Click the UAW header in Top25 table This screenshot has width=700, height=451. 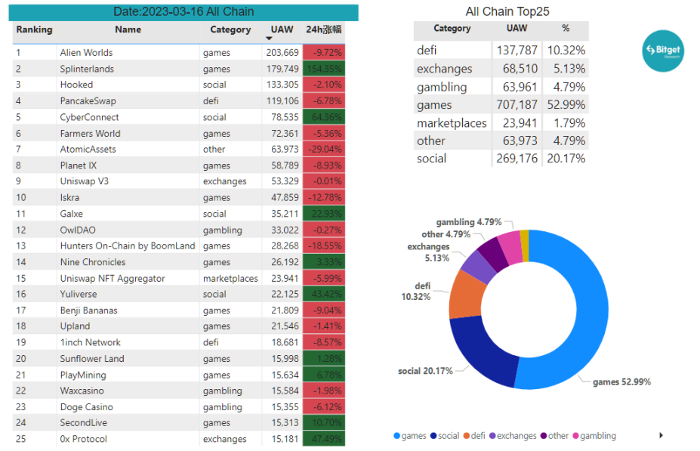tap(517, 28)
